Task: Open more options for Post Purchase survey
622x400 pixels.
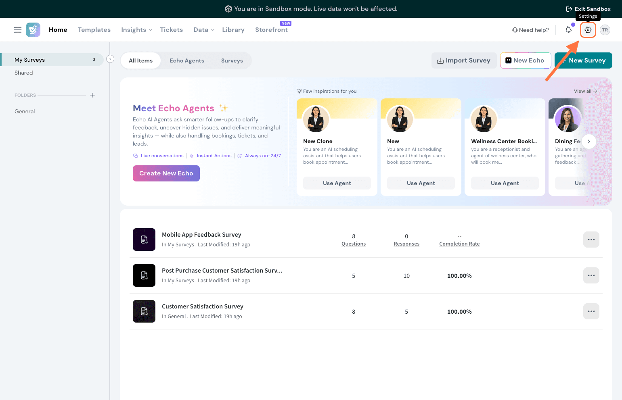Action: pyautogui.click(x=591, y=275)
